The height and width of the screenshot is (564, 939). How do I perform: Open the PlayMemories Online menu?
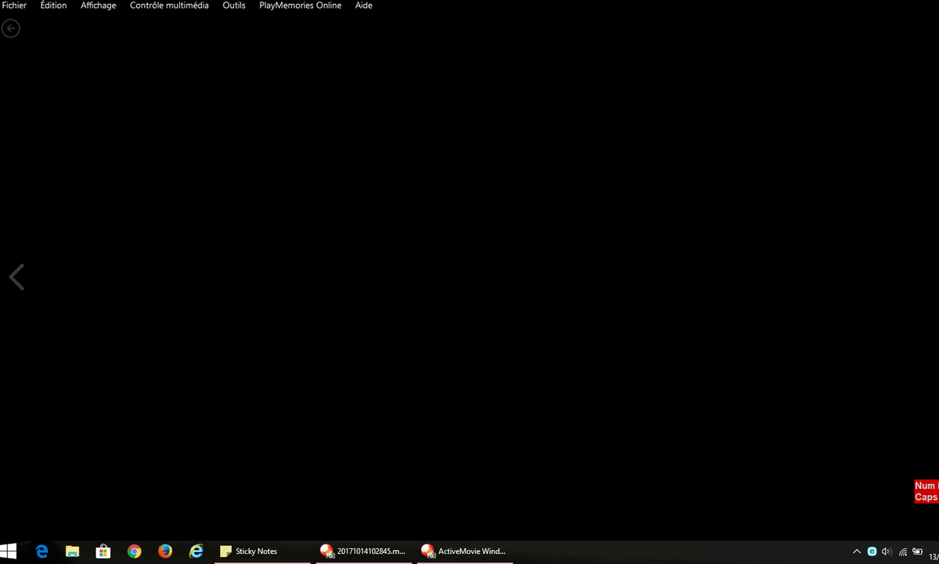pos(300,5)
